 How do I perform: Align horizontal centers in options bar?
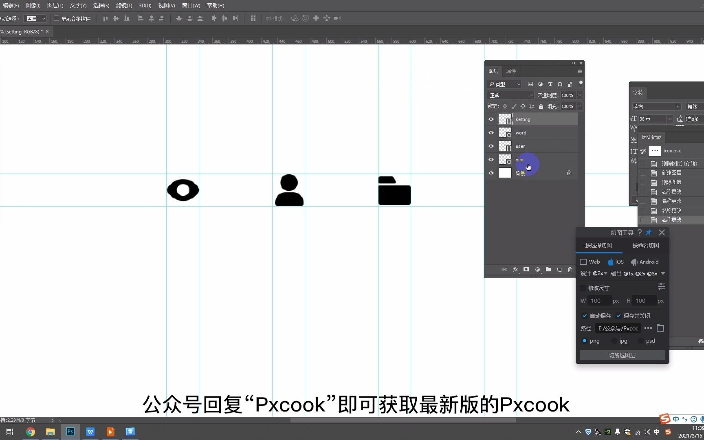point(151,18)
